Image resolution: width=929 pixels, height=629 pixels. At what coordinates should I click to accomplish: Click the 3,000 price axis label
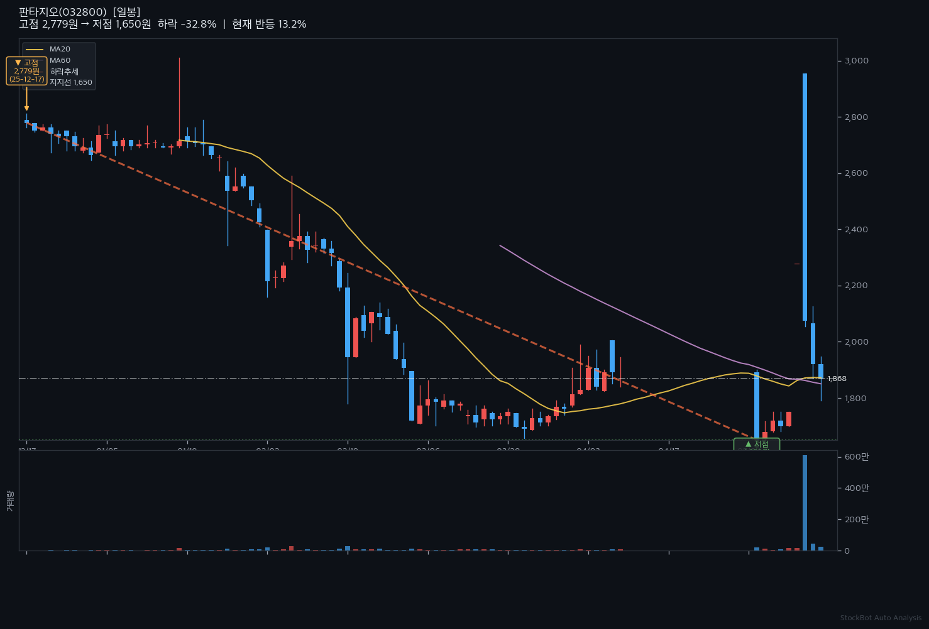tap(857, 61)
